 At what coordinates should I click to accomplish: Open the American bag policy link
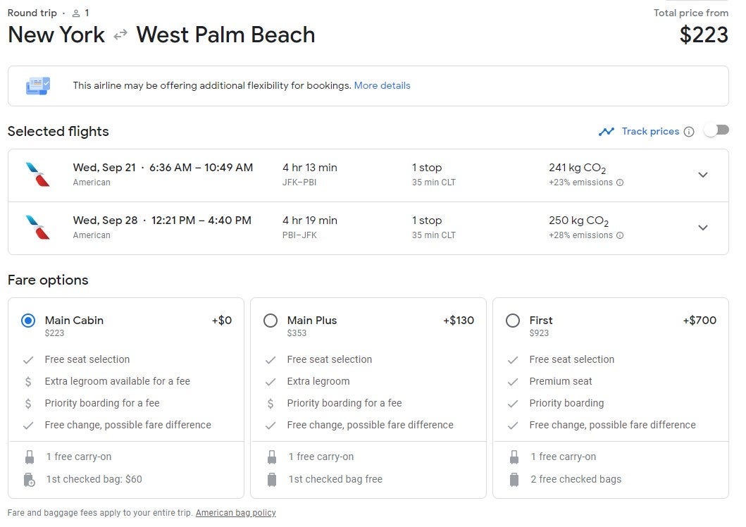coord(235,513)
